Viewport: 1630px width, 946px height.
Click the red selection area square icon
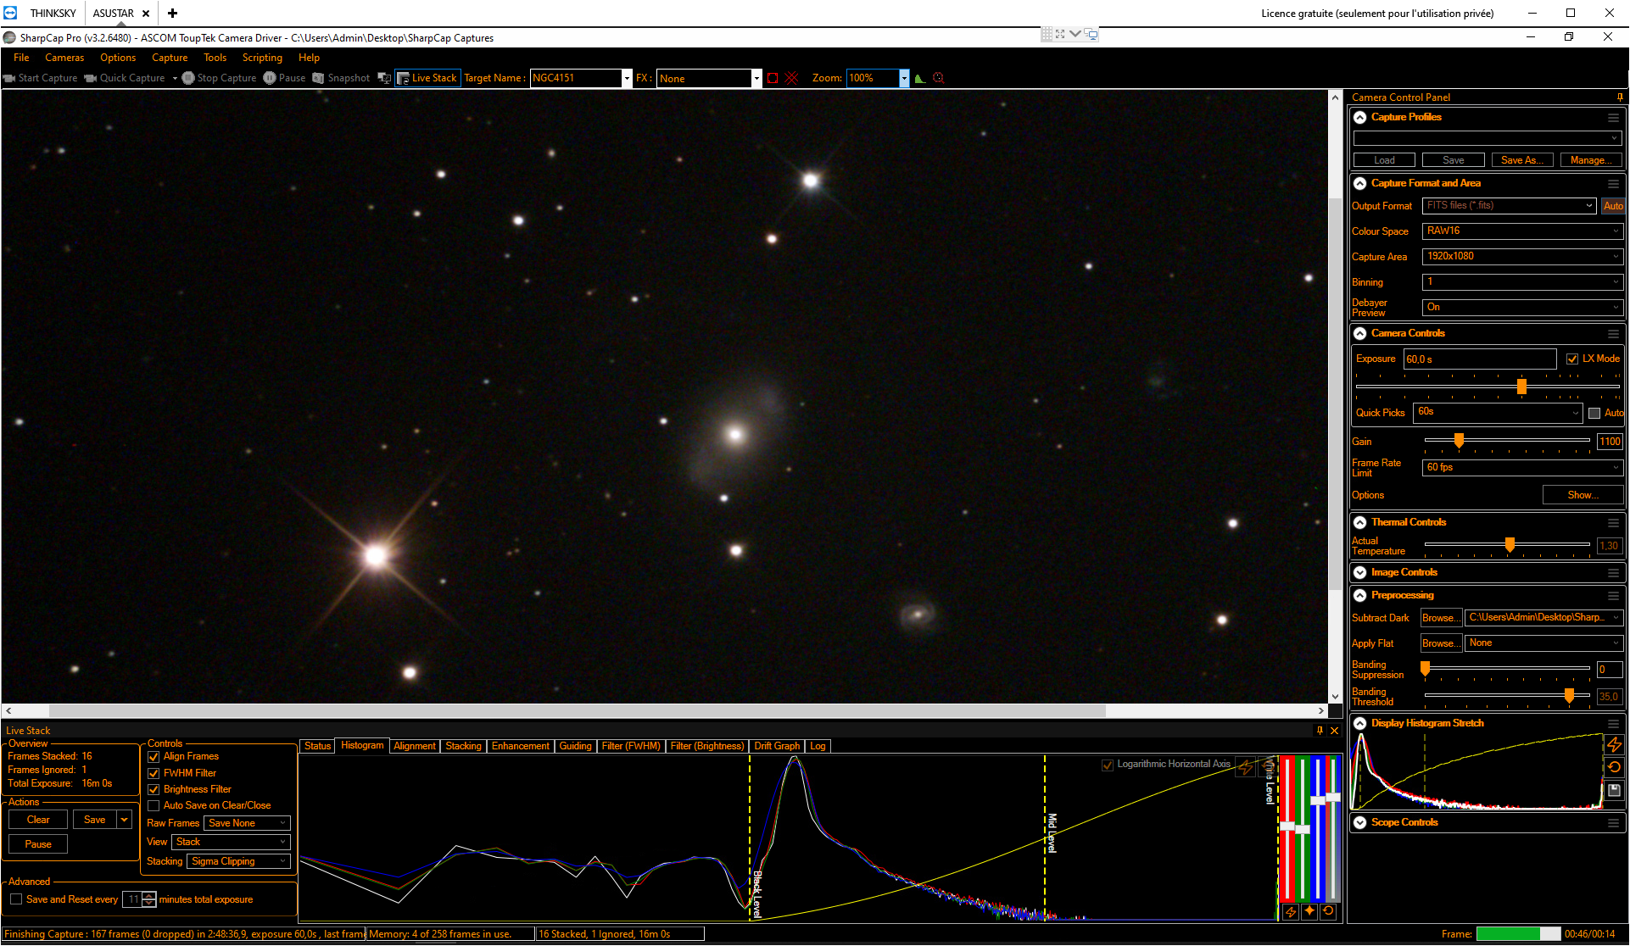point(773,78)
